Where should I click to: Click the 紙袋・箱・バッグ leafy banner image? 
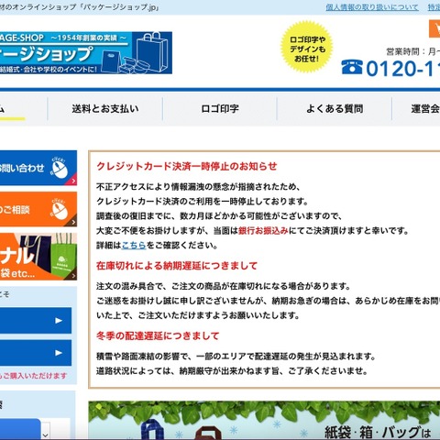[264, 421]
